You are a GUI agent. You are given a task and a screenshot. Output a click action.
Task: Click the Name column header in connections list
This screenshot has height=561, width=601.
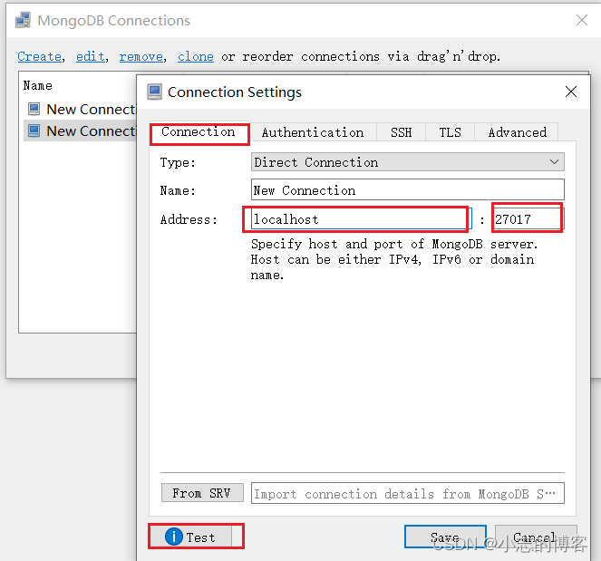pos(37,85)
